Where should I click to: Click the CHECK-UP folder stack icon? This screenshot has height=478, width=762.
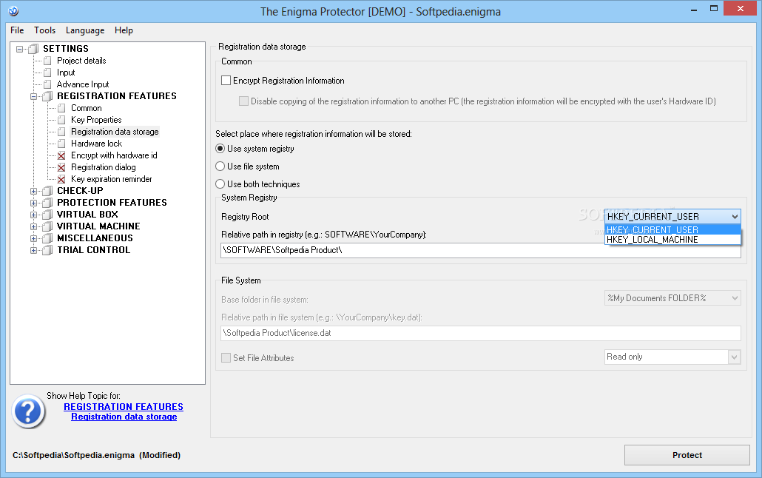click(47, 191)
